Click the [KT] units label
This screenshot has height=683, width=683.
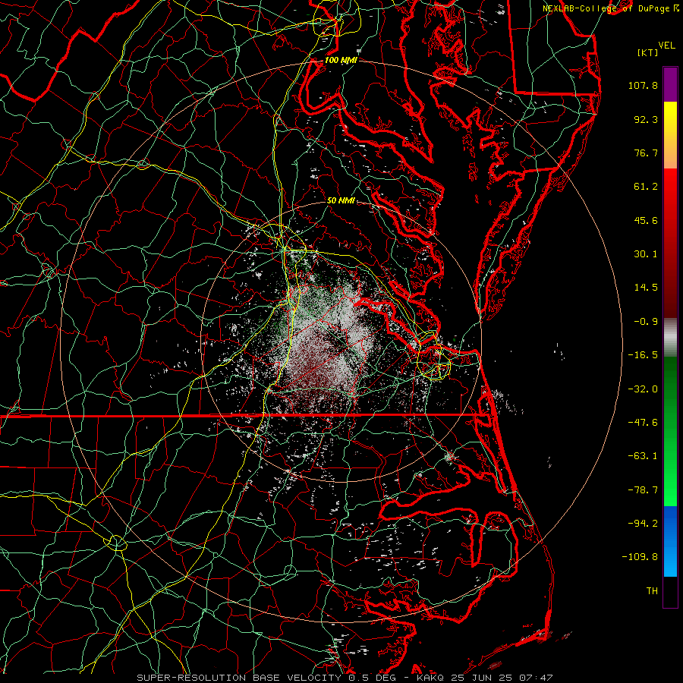[647, 52]
